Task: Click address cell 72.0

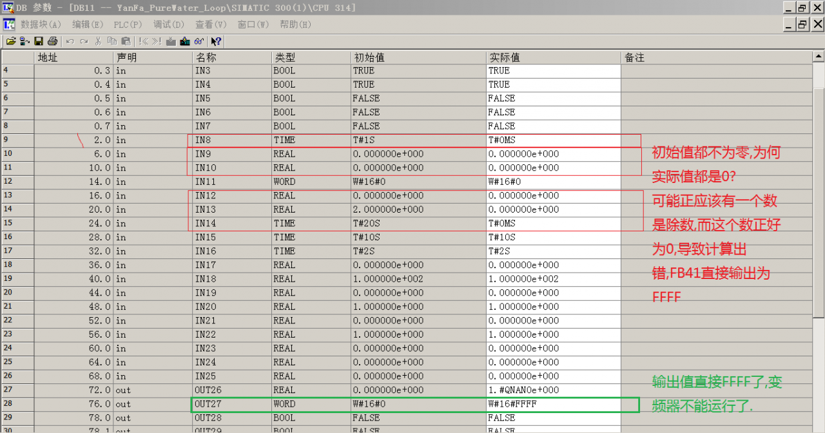Action: (73, 390)
